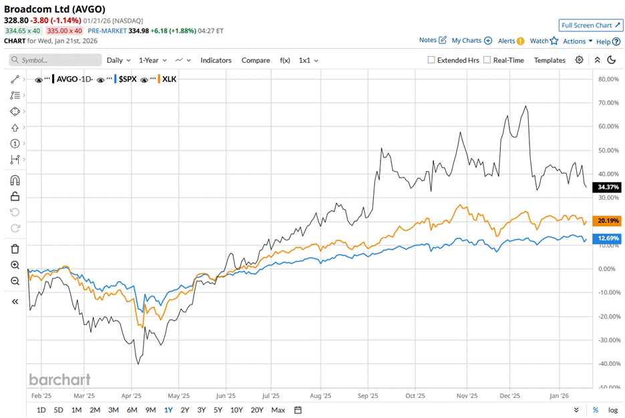Open the Fibonacci and list tools icon
Image resolution: width=625 pixels, height=418 pixels.
click(x=15, y=95)
